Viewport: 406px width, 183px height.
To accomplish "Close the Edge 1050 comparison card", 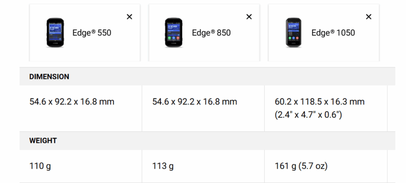I will tap(369, 17).
